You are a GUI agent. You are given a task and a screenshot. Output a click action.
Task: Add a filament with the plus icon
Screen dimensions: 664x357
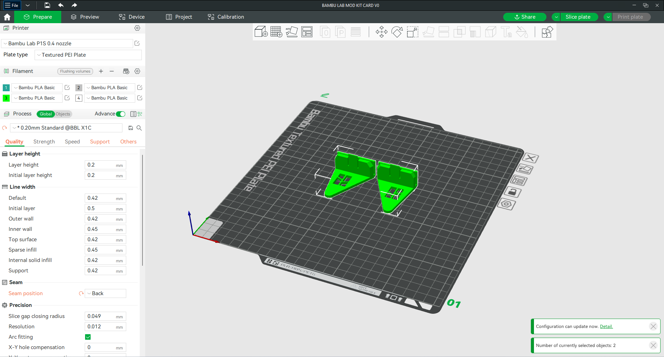pyautogui.click(x=101, y=71)
